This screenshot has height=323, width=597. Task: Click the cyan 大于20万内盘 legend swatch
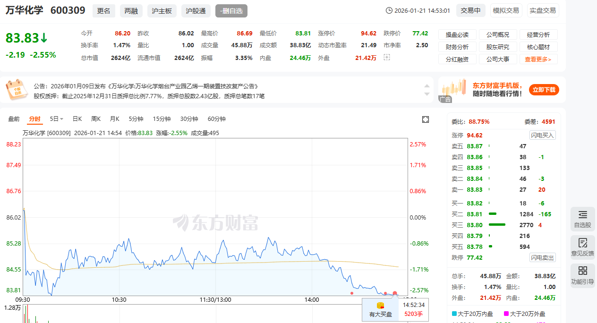[454, 314]
